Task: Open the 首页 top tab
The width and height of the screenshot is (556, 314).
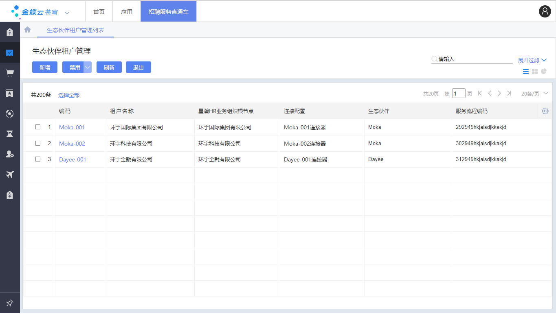Action: point(99,12)
